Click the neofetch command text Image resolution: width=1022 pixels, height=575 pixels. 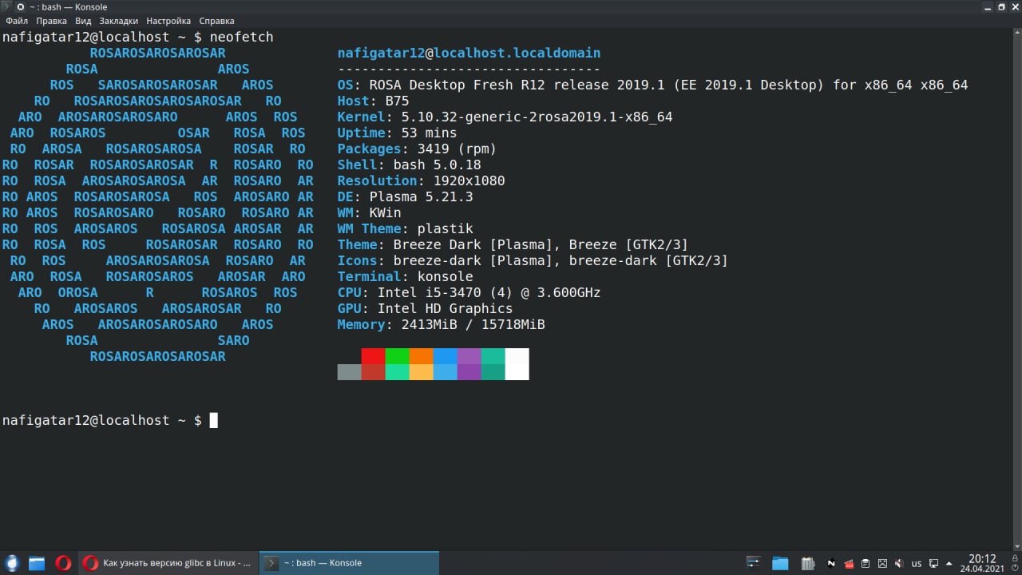(241, 37)
